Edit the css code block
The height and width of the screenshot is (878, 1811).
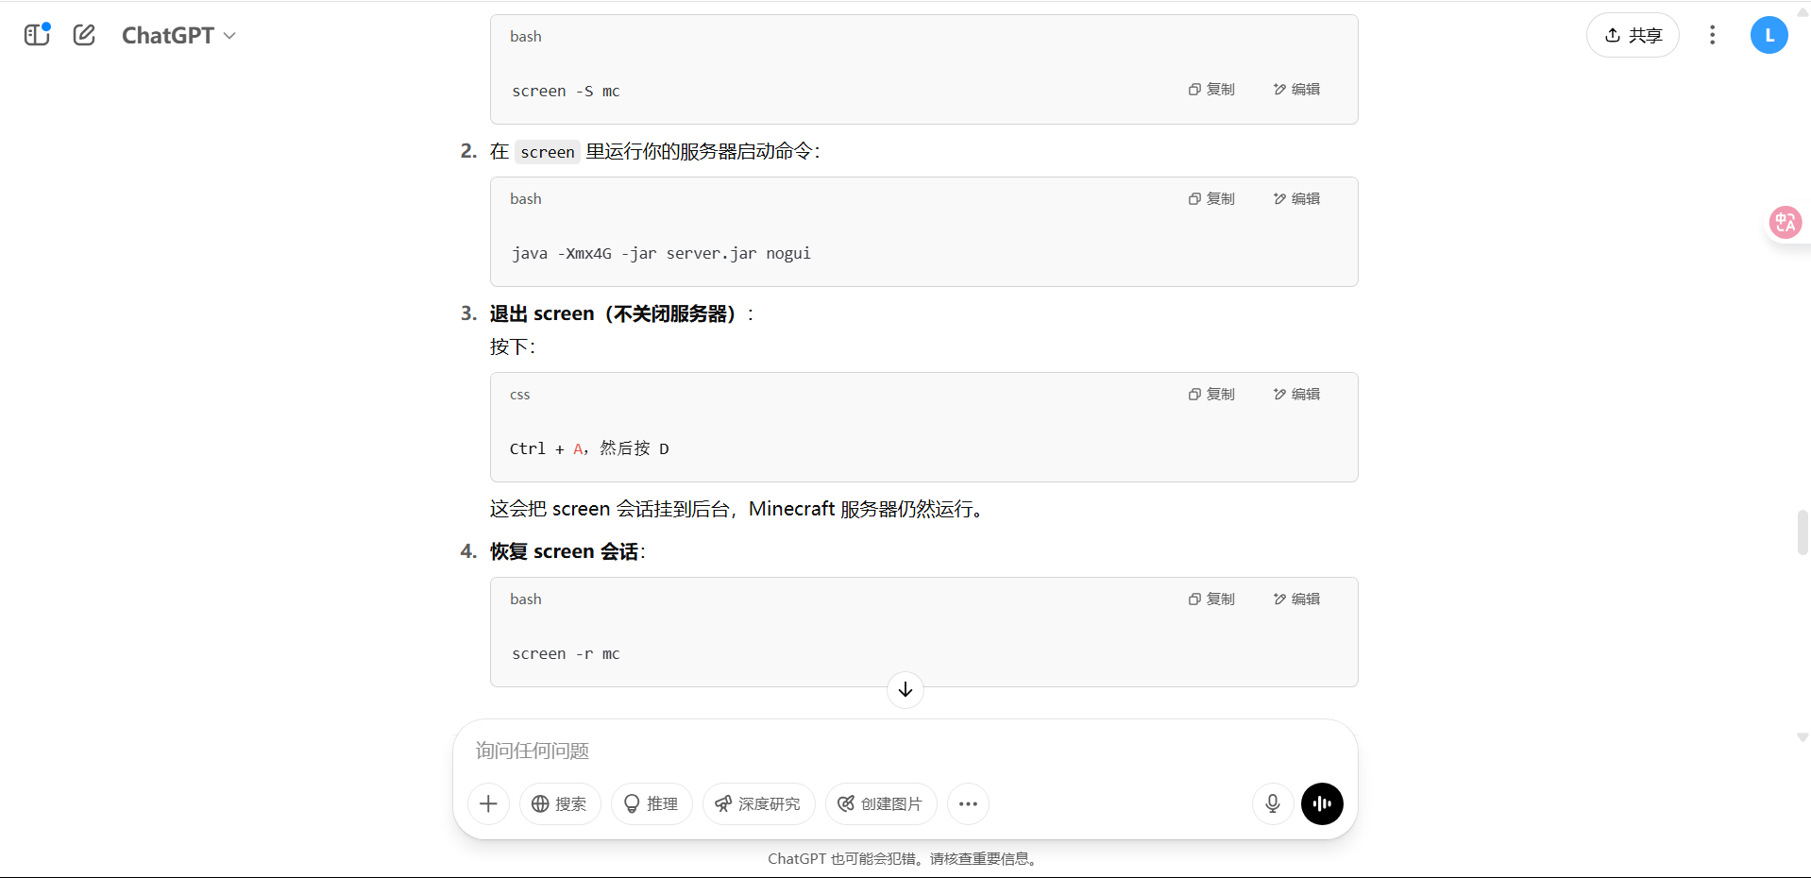[1296, 394]
